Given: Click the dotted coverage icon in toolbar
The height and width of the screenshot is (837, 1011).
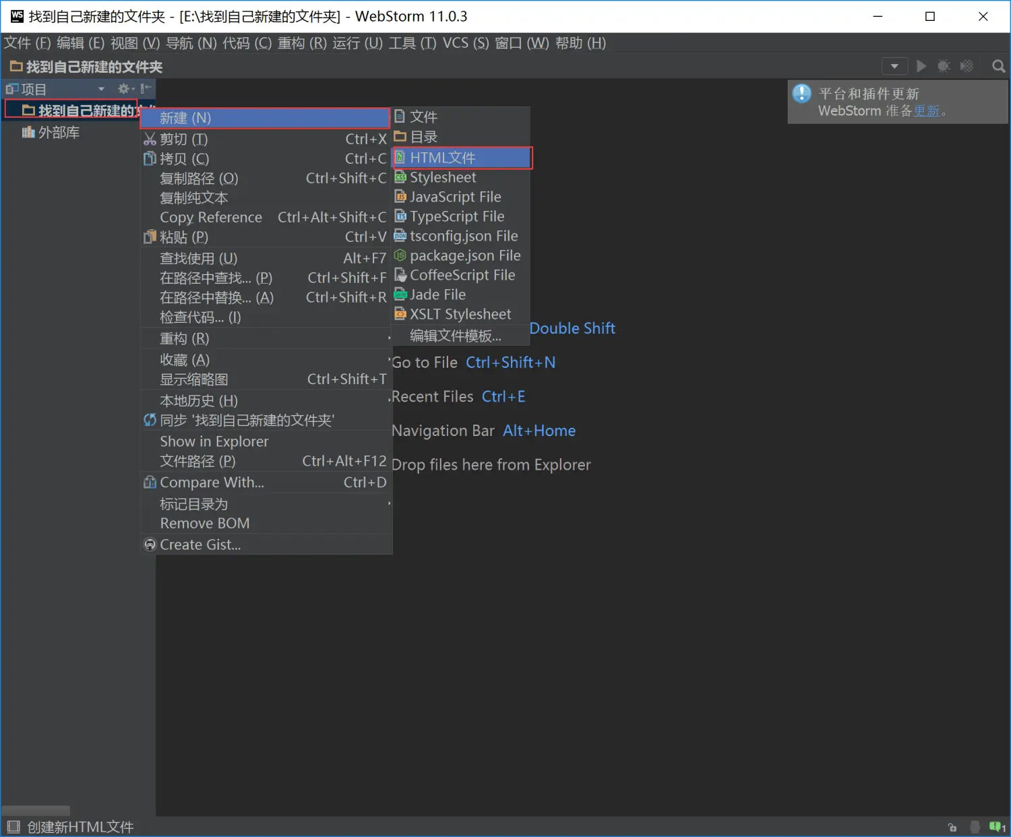Looking at the screenshot, I should pyautogui.click(x=967, y=66).
